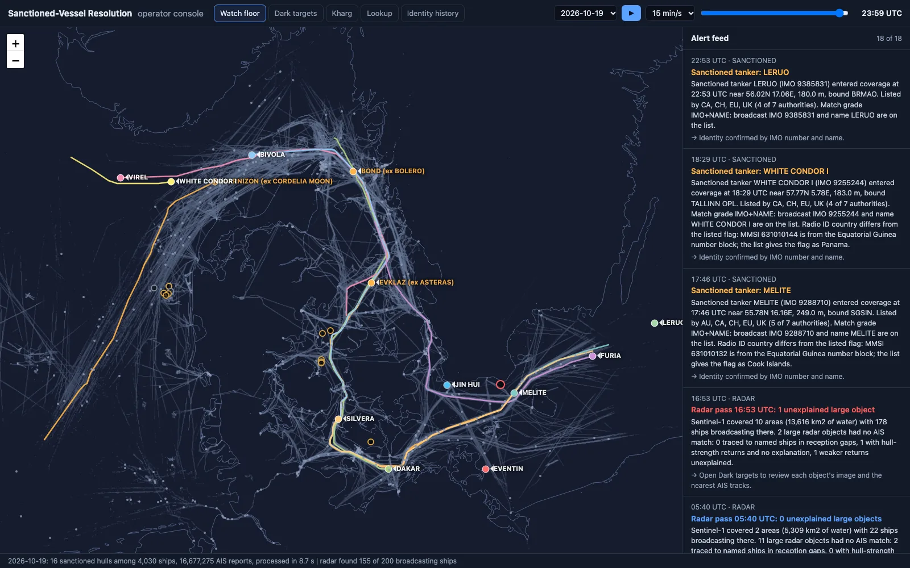Switch to the Watch floor tab
The width and height of the screenshot is (910, 568).
pyautogui.click(x=239, y=13)
